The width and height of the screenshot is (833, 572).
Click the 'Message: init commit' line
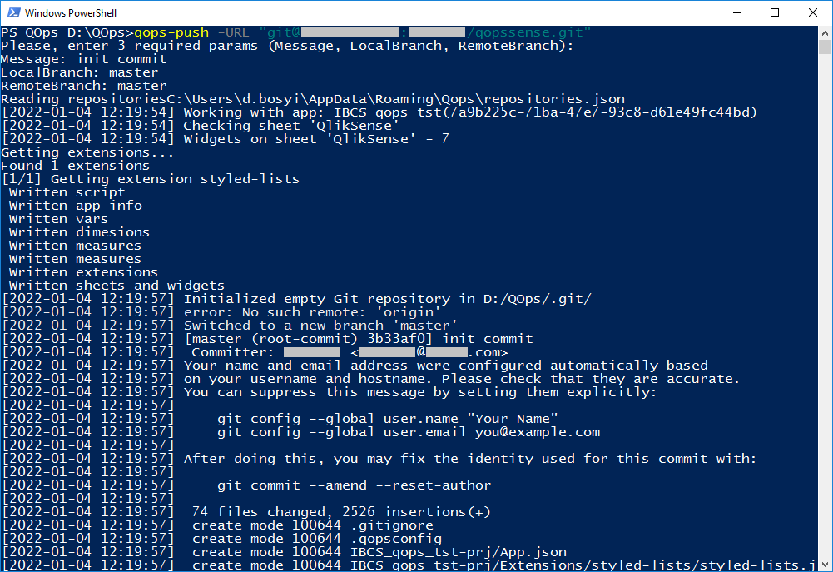[84, 59]
